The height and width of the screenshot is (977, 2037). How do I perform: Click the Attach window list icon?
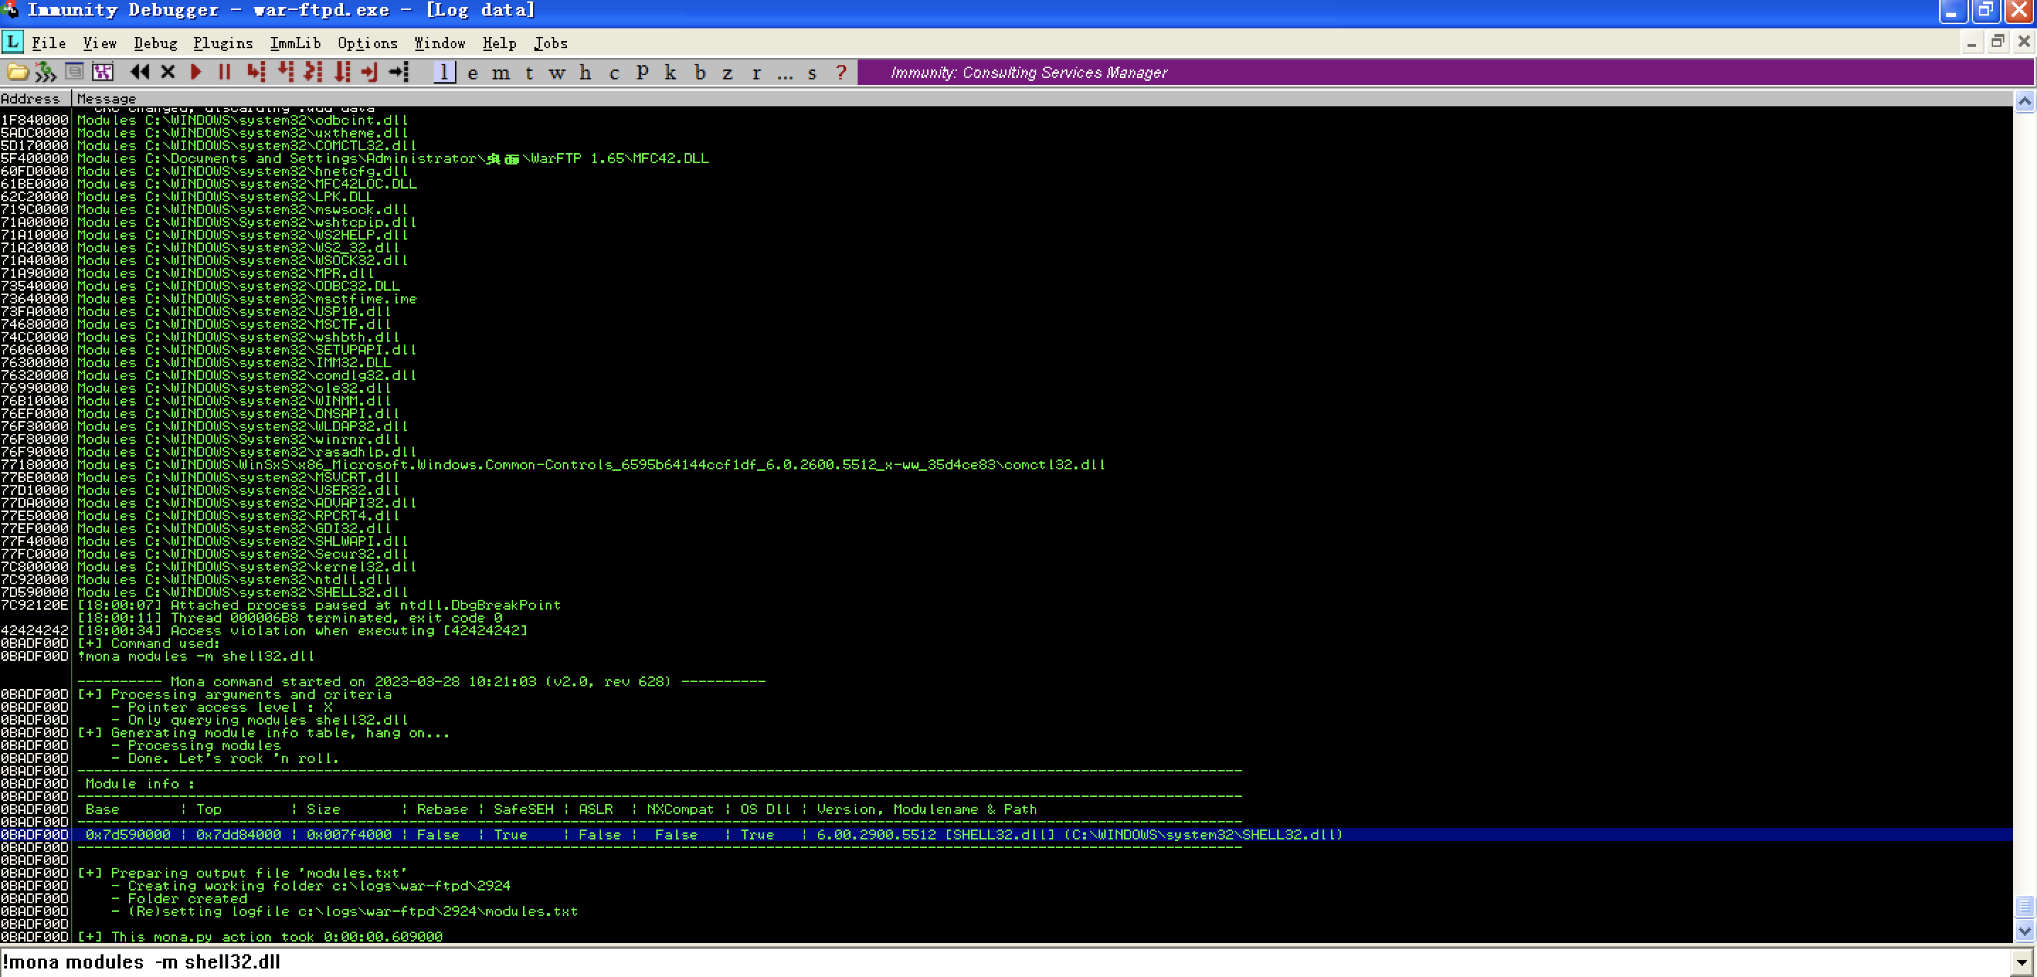[x=74, y=72]
